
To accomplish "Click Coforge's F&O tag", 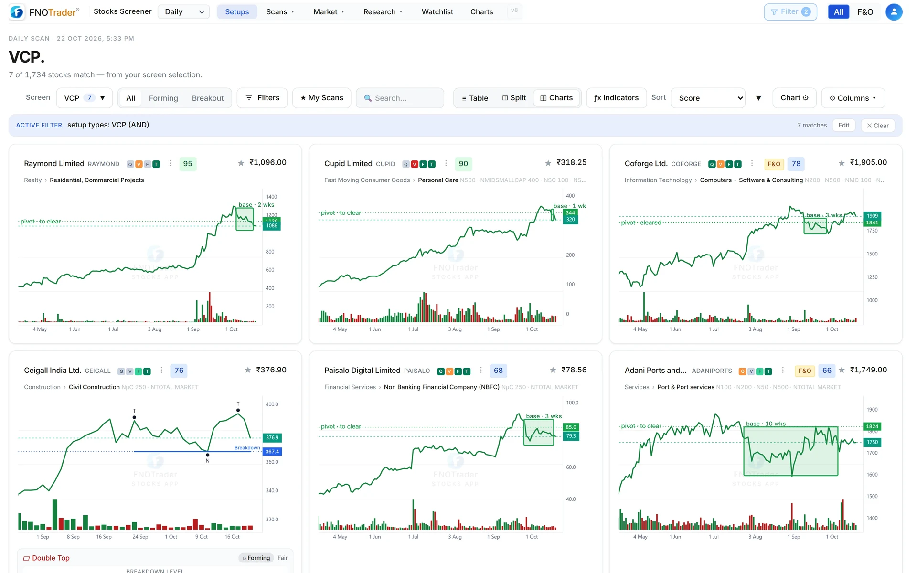I will (774, 164).
